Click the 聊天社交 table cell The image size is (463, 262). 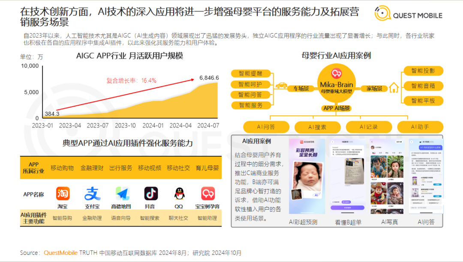tap(178, 218)
